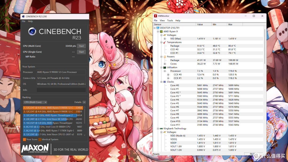The width and height of the screenshot is (288, 162).
Task: Click the Powers flame icon
Action: (165, 57)
